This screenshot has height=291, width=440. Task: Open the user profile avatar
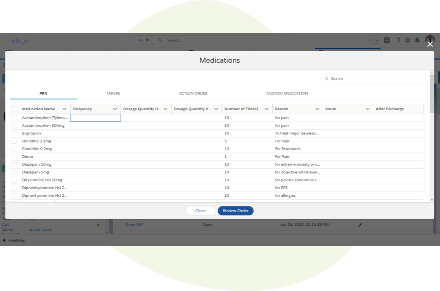pyautogui.click(x=430, y=39)
